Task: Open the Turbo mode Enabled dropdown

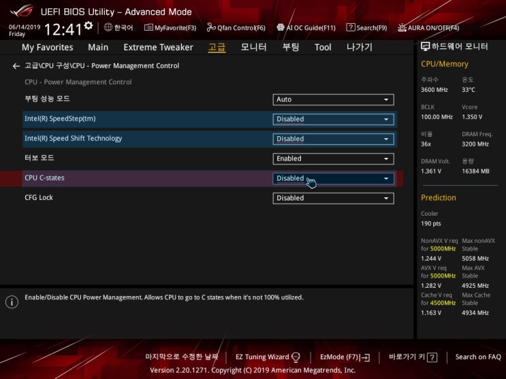Action: (333, 159)
